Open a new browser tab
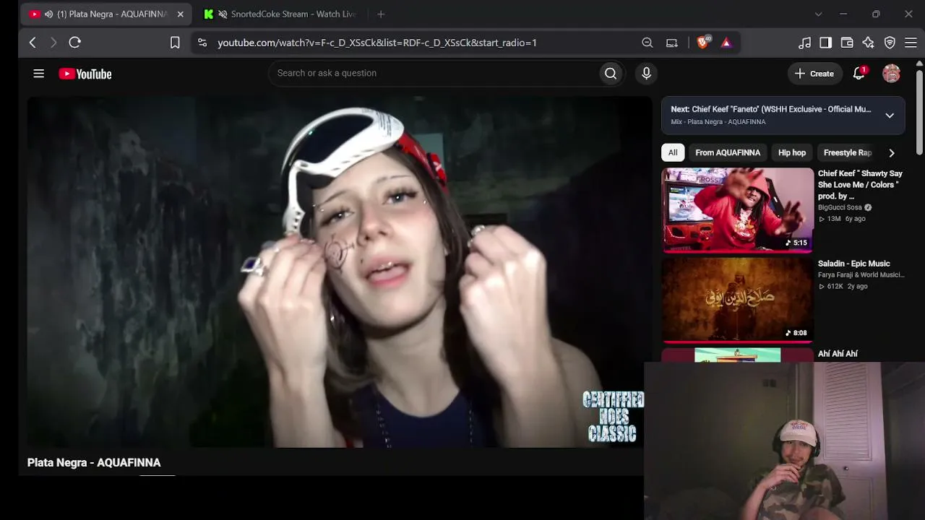The image size is (925, 520). tap(381, 14)
